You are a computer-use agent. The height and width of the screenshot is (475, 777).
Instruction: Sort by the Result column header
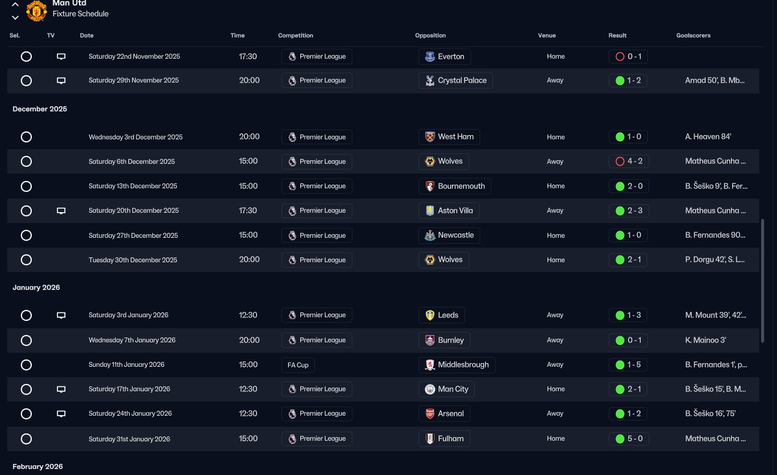point(617,35)
